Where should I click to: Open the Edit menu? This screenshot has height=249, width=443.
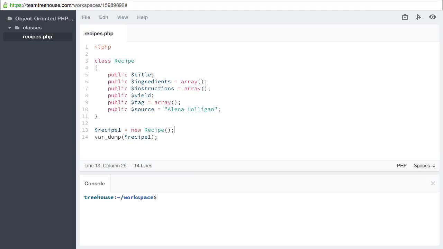tap(103, 17)
